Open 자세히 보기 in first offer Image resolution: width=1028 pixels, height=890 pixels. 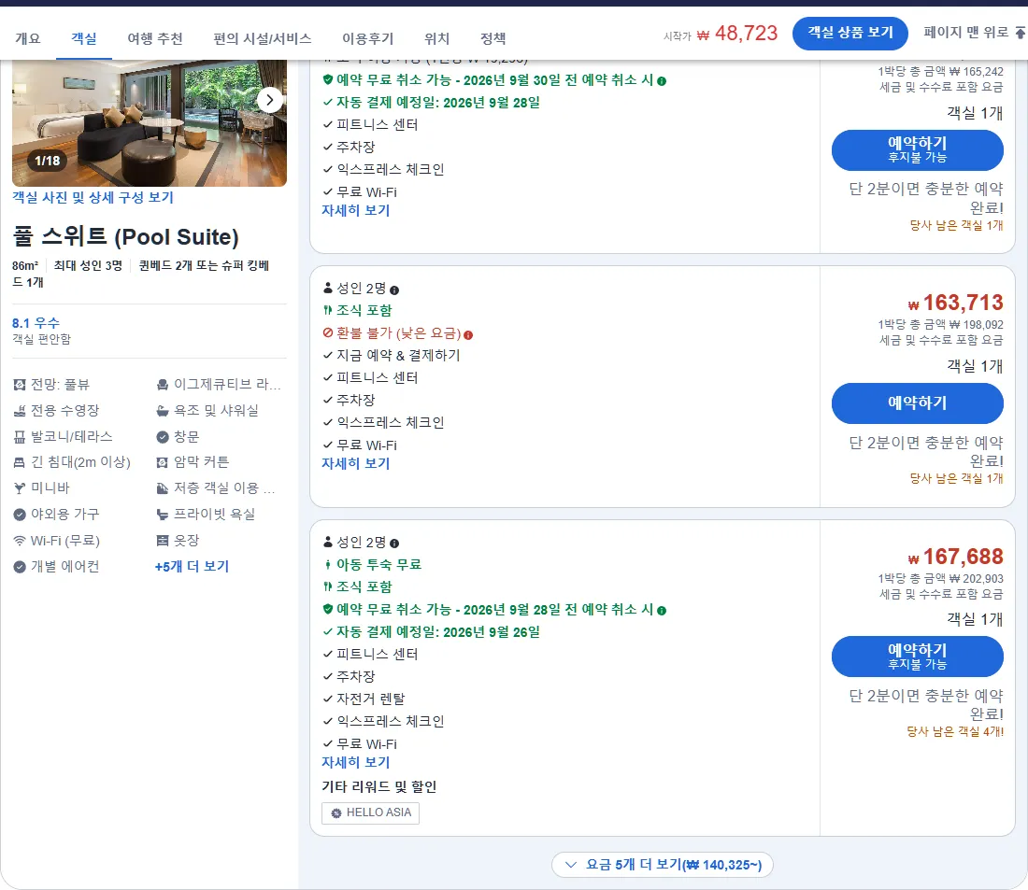[355, 210]
